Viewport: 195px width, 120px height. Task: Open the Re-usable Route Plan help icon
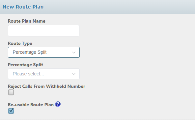pos(58,104)
